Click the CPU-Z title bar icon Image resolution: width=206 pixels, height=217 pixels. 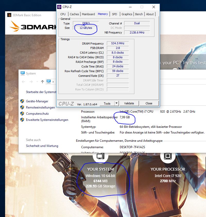point(59,7)
